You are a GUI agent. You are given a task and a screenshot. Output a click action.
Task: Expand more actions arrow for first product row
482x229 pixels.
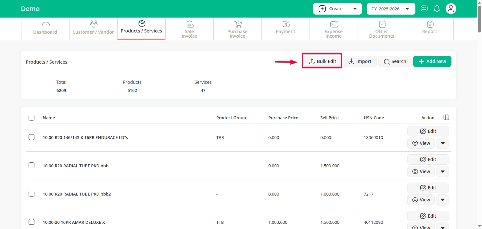[x=442, y=143]
